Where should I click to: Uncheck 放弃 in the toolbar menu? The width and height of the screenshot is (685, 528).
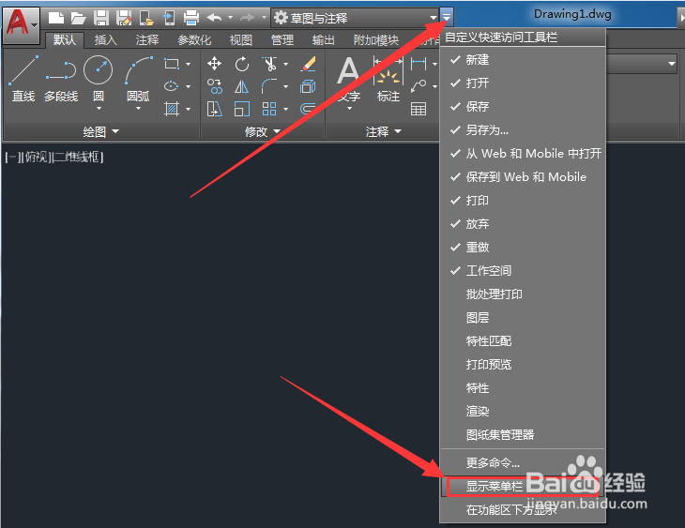[522, 224]
